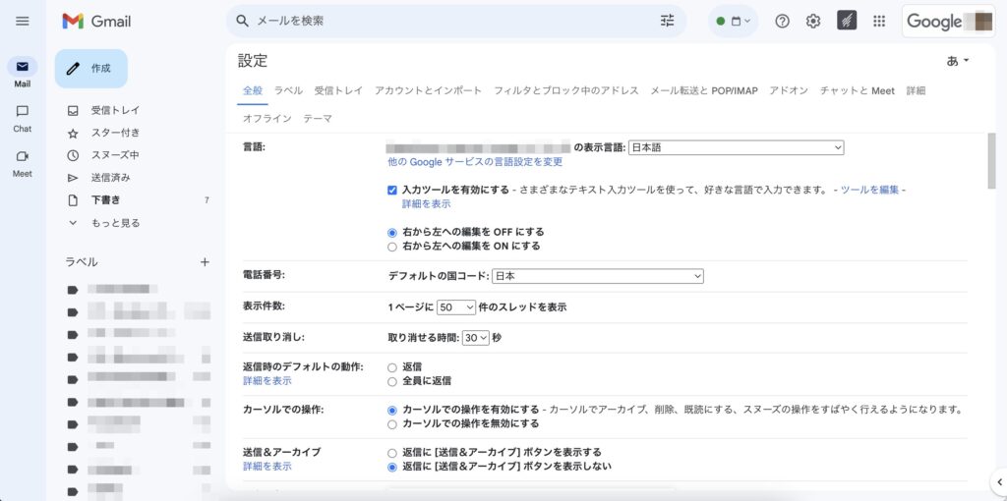1007x501 pixels.
Task: Open the デフォルトの国コード dropdown
Action: (x=597, y=276)
